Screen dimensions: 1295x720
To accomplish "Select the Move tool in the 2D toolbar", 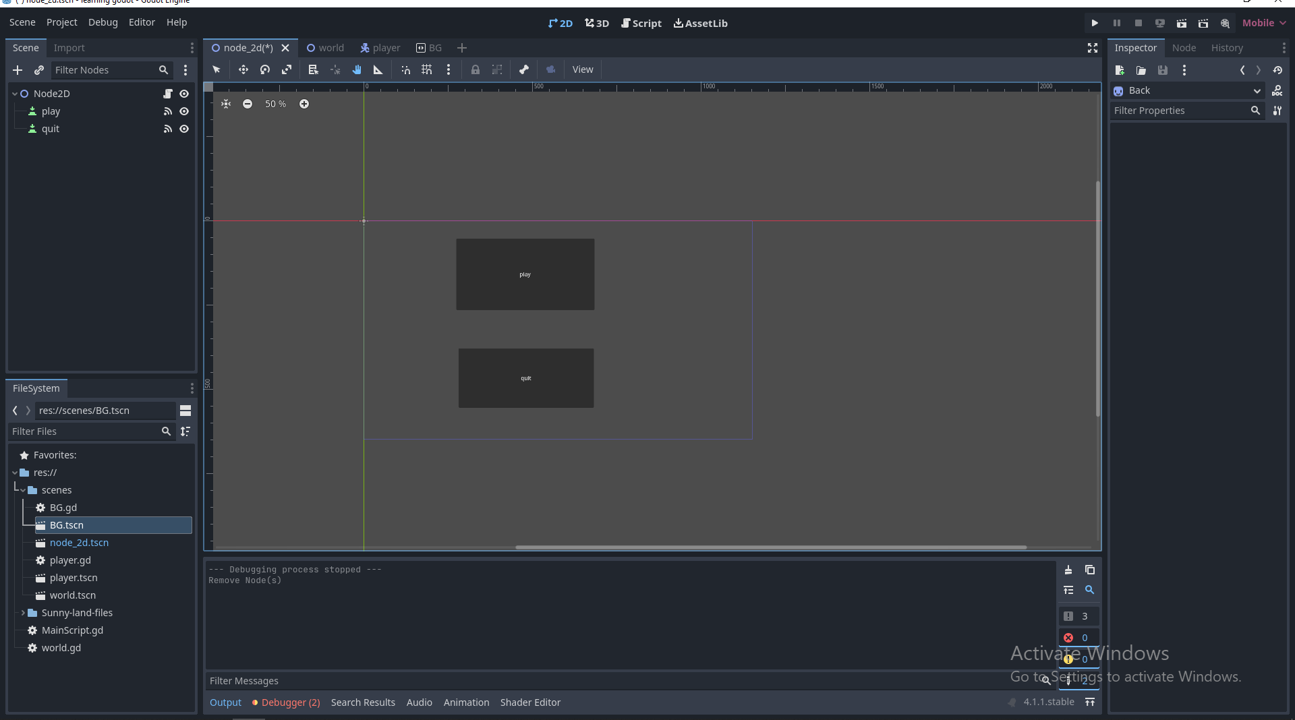I will tap(243, 69).
